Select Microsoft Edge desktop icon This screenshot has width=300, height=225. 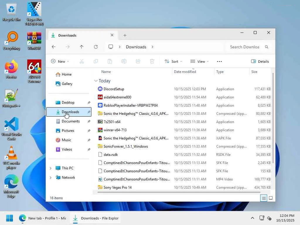click(11, 186)
